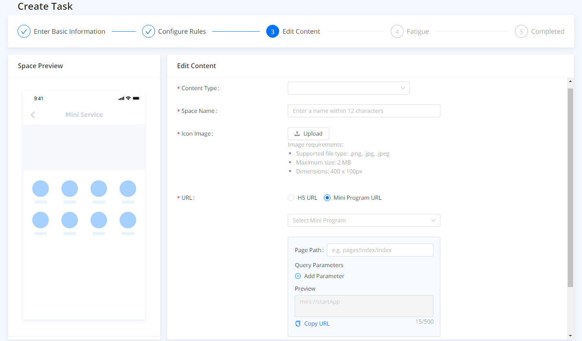Click into the Page Path field

coord(380,250)
